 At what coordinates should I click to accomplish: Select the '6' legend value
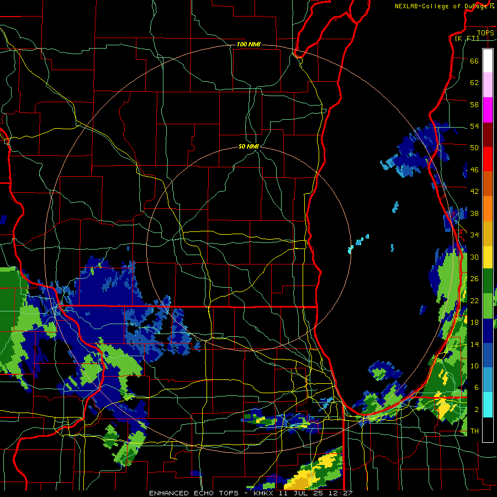(477, 387)
